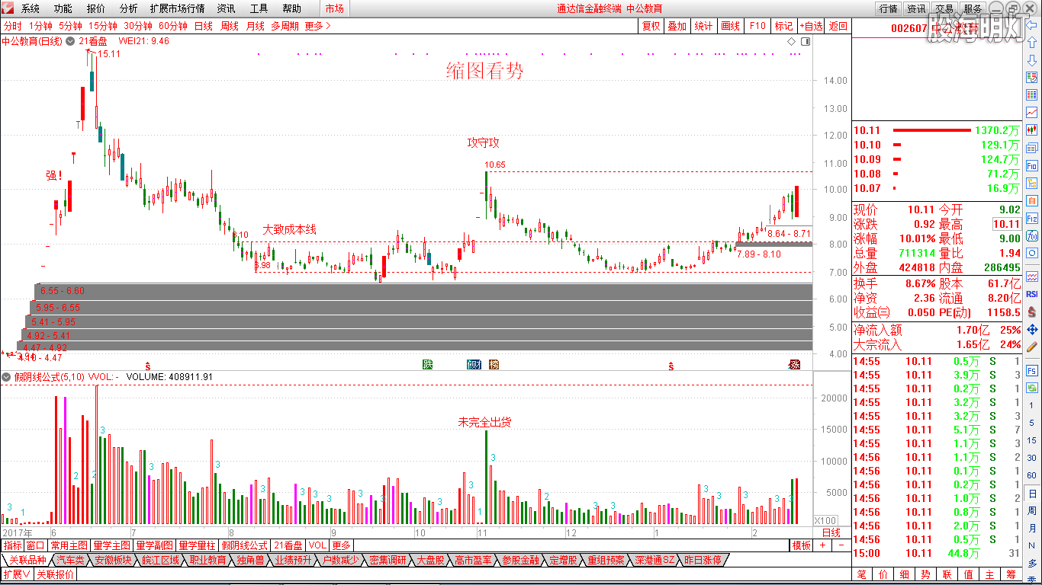Switch to 15-minute period via sidebar '15'
The image size is (1042, 585).
[x=1032, y=440]
